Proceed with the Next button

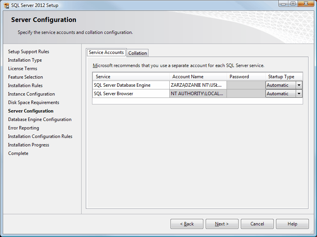pos(222,224)
